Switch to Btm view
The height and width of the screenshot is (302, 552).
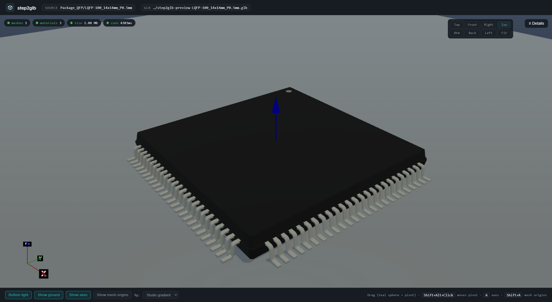(x=457, y=33)
